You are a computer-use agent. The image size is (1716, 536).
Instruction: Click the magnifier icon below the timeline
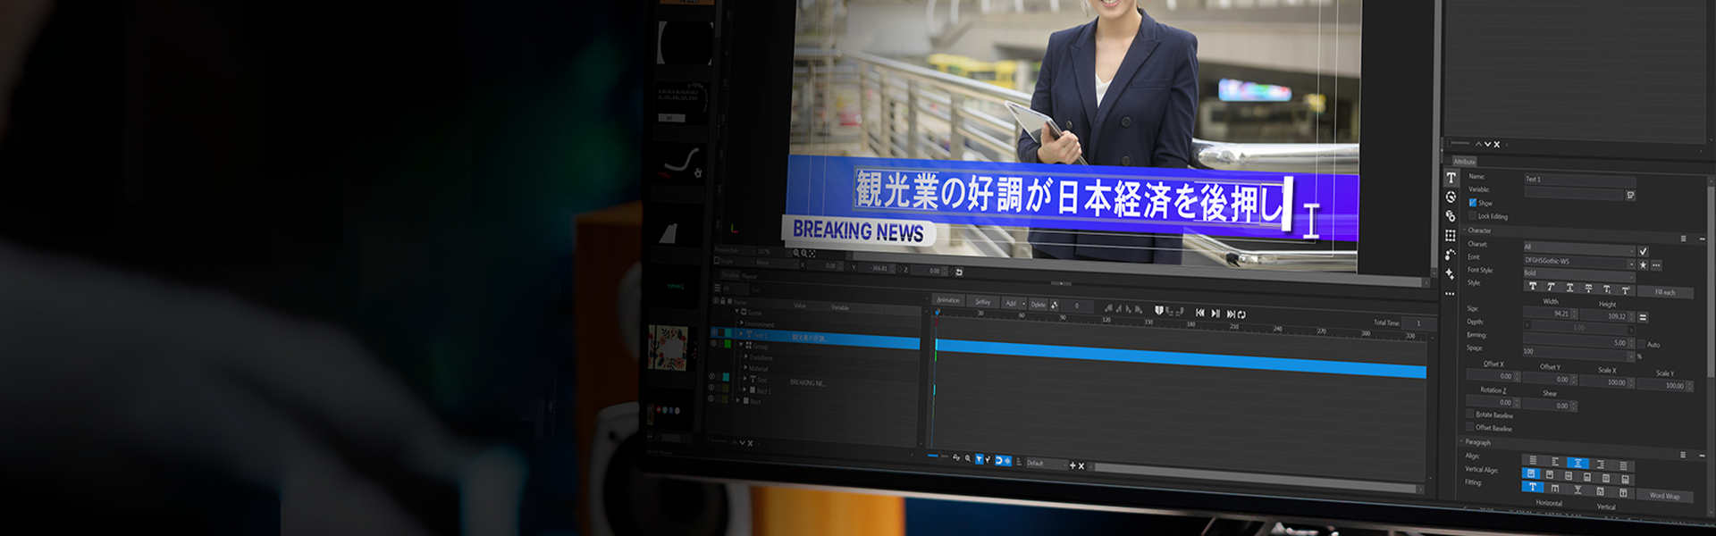[967, 458]
